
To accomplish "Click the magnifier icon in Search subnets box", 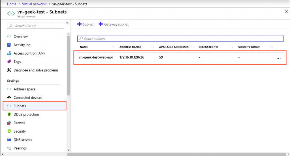I will [81, 38].
